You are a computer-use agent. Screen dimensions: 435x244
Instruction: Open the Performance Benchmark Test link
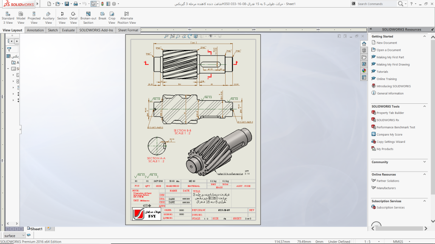click(x=395, y=128)
